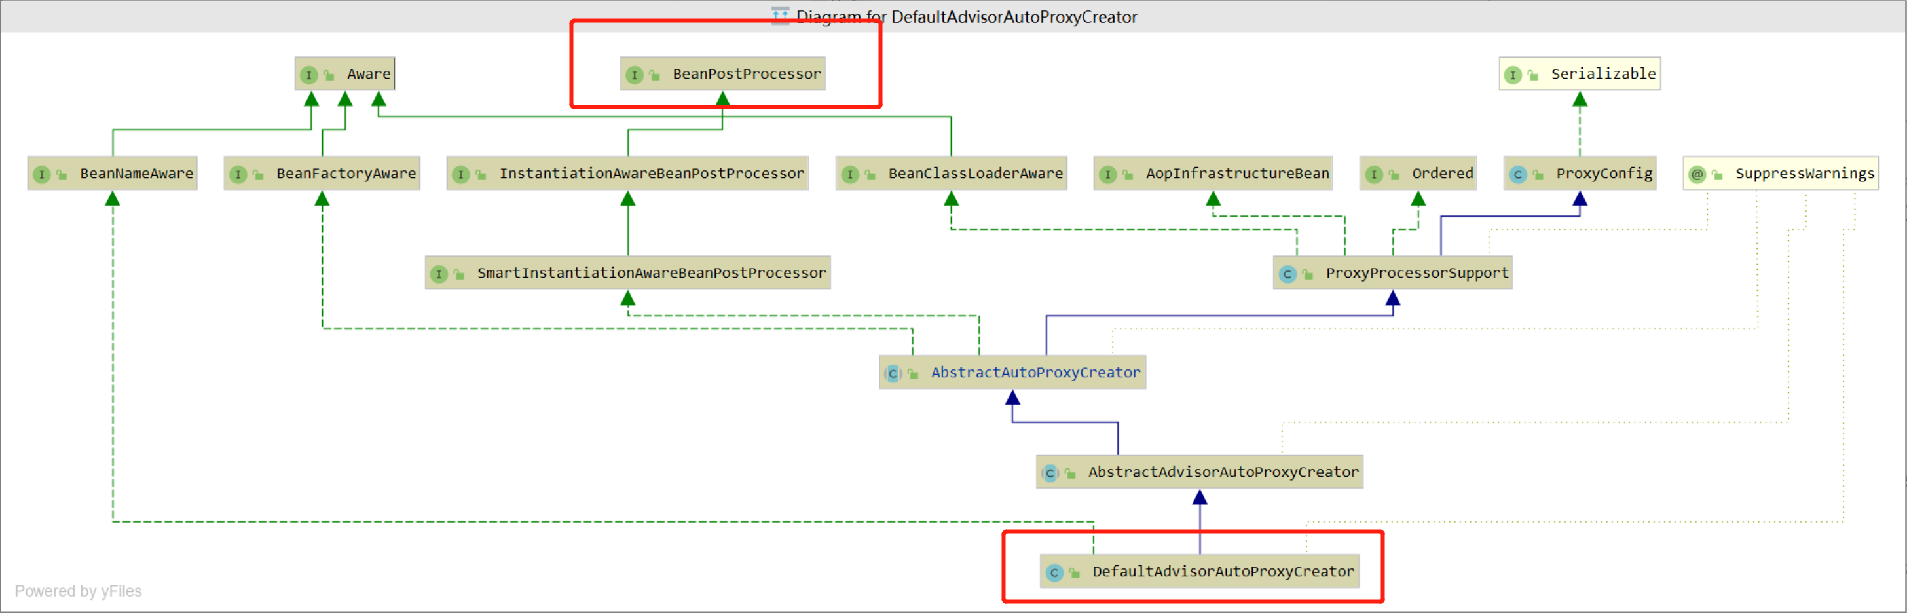Click the public visibility icon on Ordered
This screenshot has width=1907, height=613.
pyautogui.click(x=1393, y=175)
